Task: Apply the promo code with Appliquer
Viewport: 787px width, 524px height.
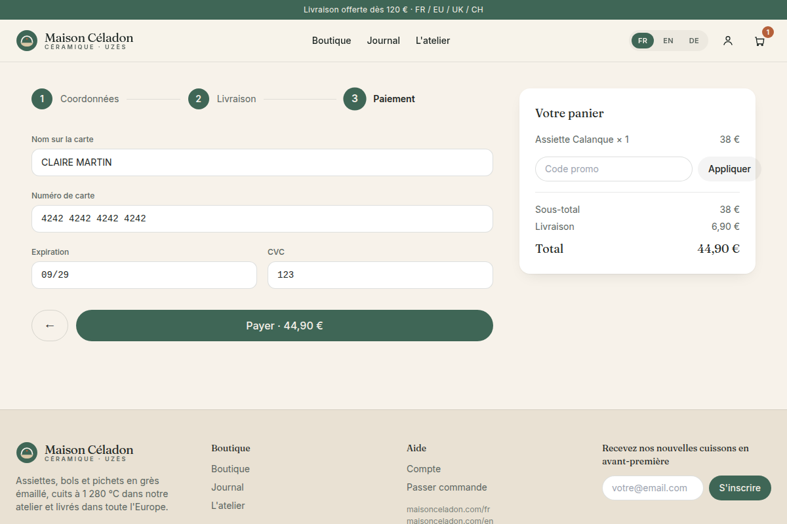Action: coord(729,169)
